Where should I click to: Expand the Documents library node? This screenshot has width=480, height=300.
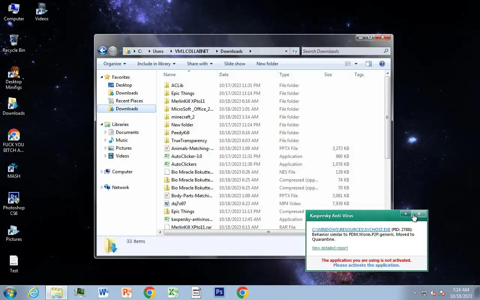[106, 132]
